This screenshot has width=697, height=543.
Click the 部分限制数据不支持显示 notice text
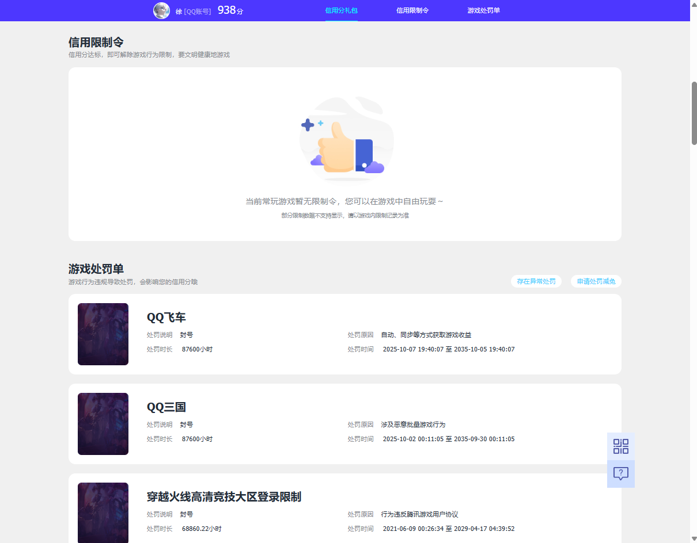click(345, 216)
